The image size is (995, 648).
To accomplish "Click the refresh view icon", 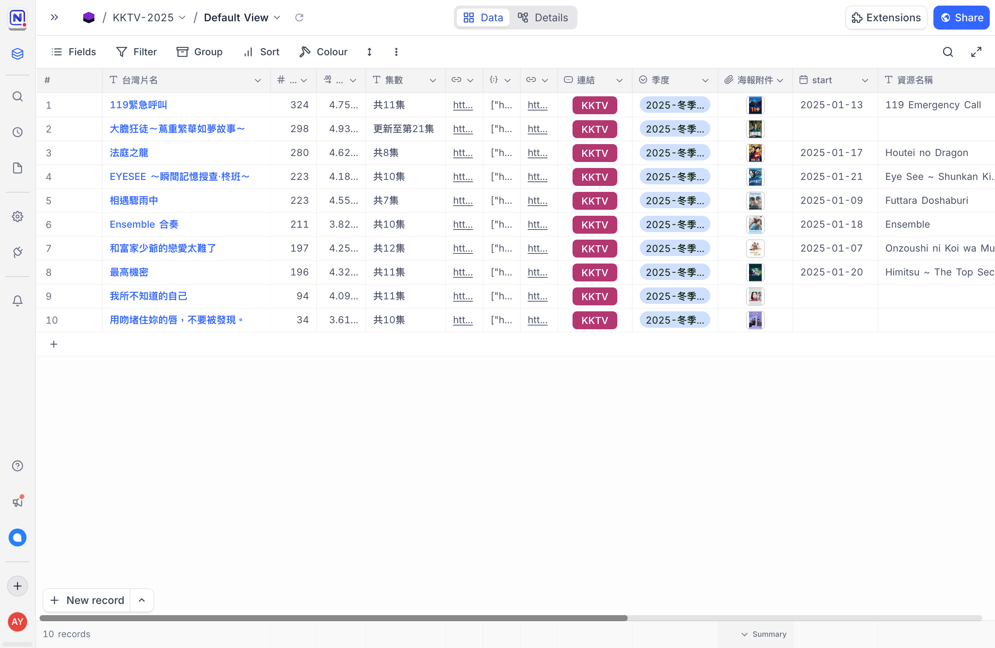I will tap(299, 18).
